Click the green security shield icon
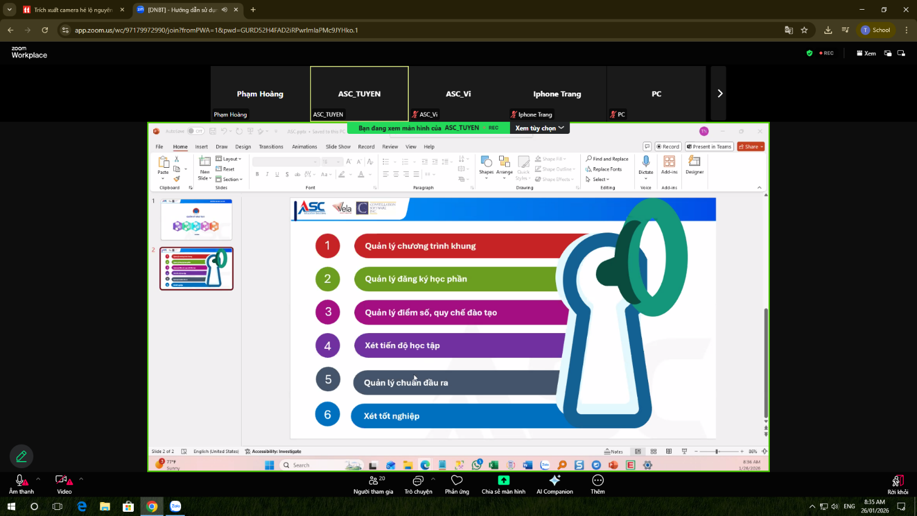The image size is (917, 516). 809,53
